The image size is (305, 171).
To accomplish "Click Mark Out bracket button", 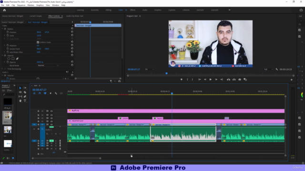I will point(193,79).
